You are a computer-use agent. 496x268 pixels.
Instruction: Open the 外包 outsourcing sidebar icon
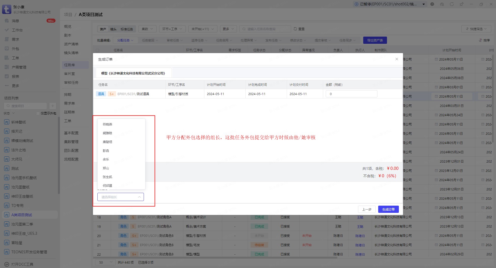(x=7, y=49)
